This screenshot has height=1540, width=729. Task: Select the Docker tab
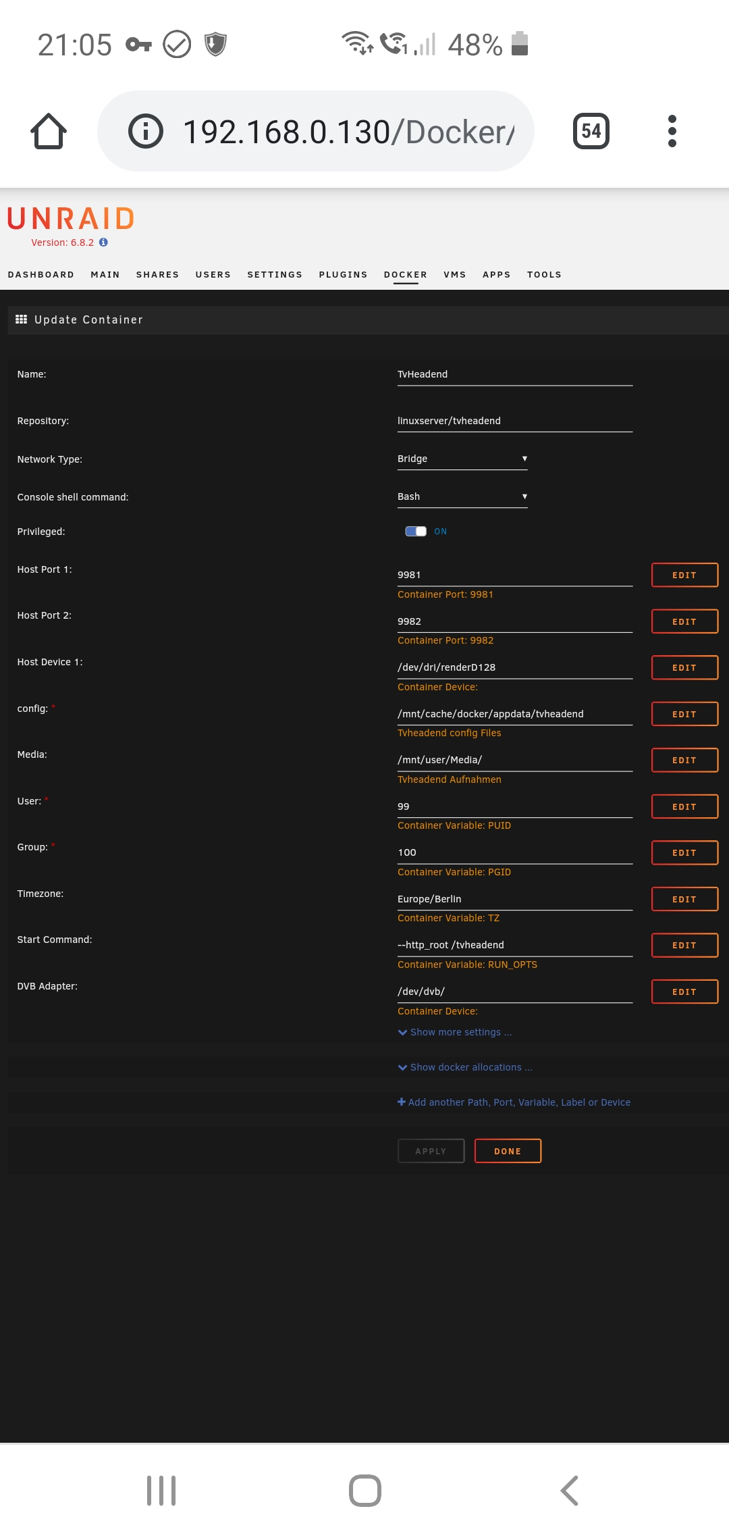tap(406, 275)
